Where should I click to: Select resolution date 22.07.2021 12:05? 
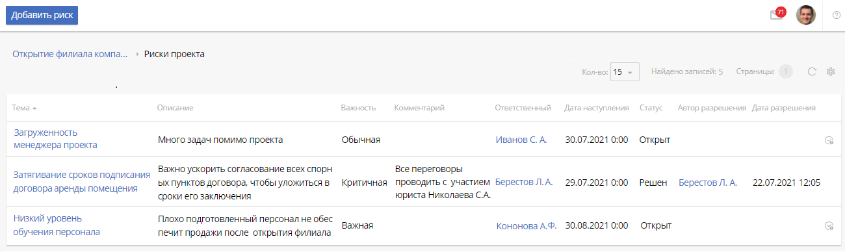tap(786, 183)
